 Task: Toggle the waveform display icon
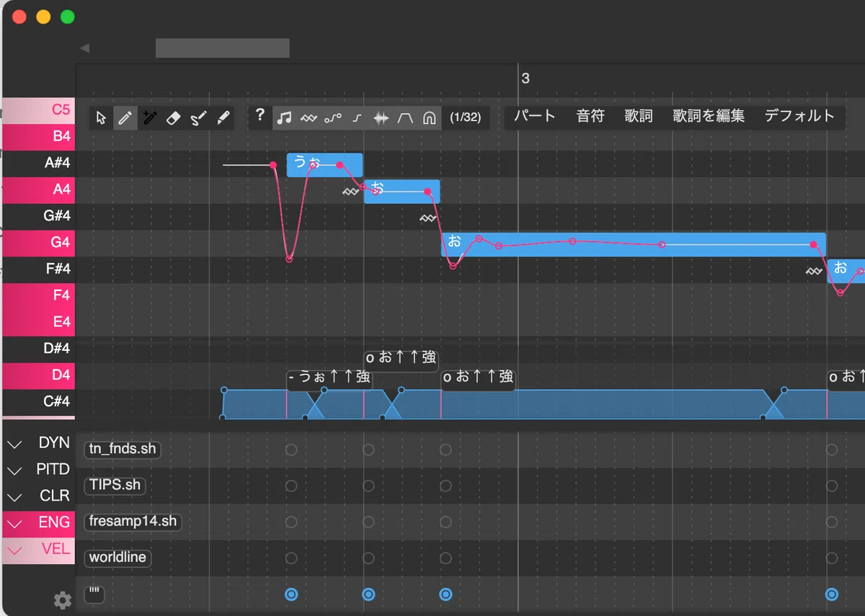381,118
